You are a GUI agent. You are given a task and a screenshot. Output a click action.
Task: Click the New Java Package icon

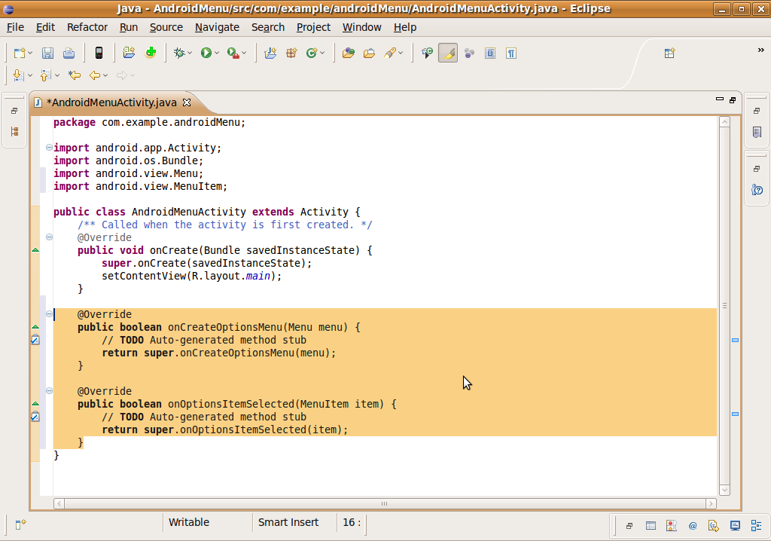[291, 53]
